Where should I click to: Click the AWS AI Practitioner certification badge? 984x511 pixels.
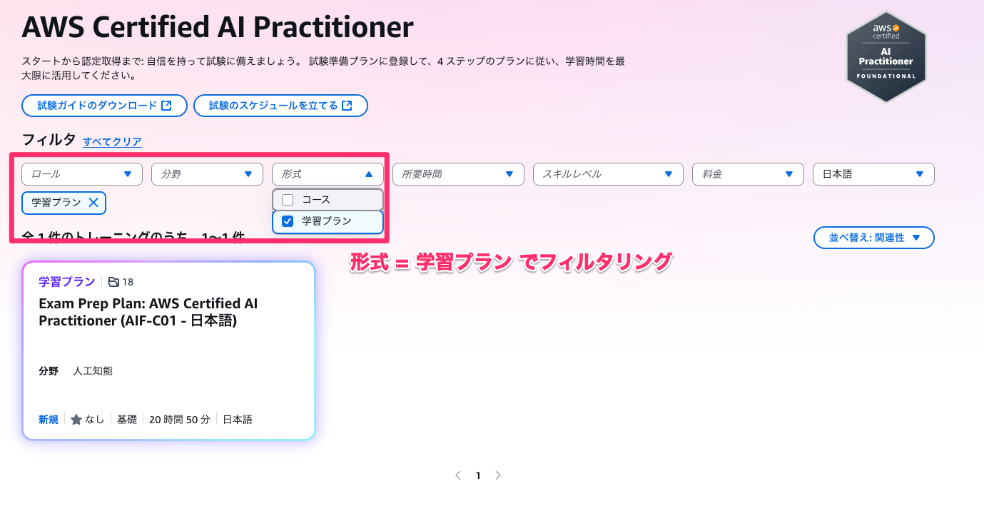point(886,57)
